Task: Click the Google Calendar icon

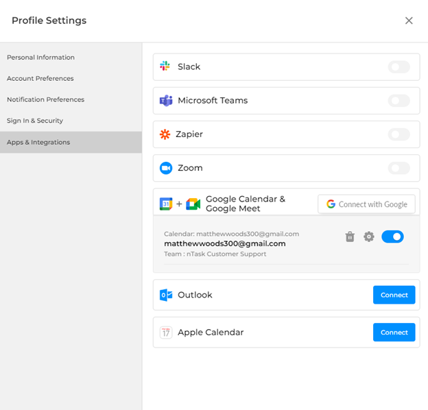Action: (166, 204)
